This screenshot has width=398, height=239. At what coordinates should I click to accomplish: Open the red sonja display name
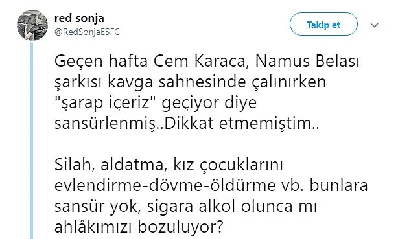tap(79, 18)
